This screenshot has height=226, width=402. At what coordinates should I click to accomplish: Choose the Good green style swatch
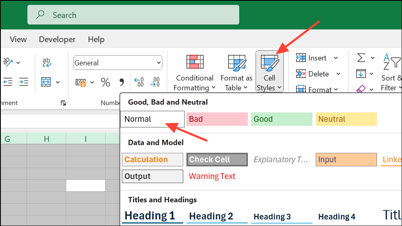(x=281, y=119)
